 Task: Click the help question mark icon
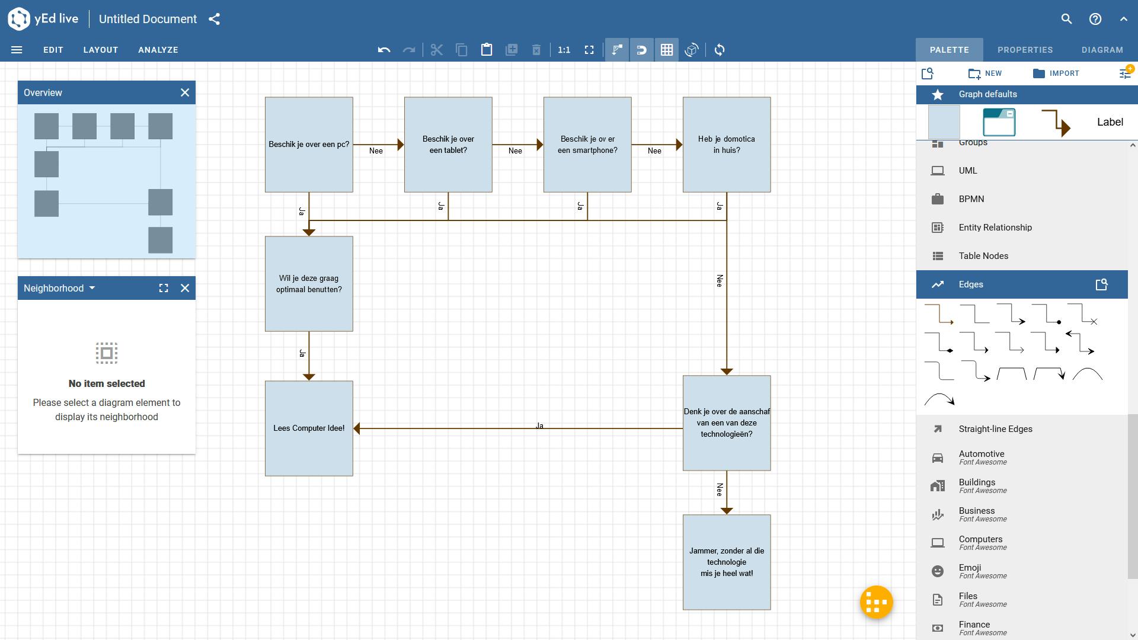[1095, 19]
